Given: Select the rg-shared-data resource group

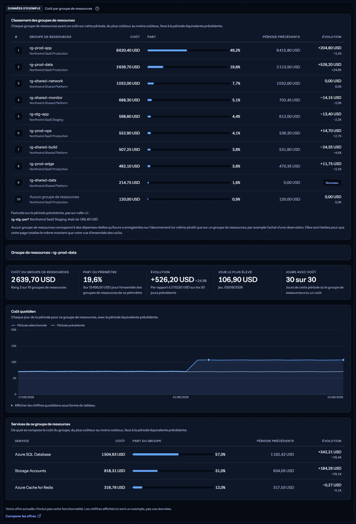Looking at the screenshot, I should pyautogui.click(x=178, y=183).
